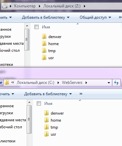The image size is (122, 146).
Task: Expand arrow after WebServers breadcrumb
Action: pyautogui.click(x=86, y=83)
